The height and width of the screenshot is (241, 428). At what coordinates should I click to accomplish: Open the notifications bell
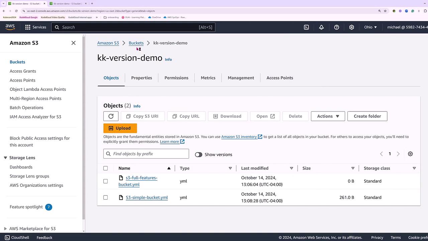point(321,27)
